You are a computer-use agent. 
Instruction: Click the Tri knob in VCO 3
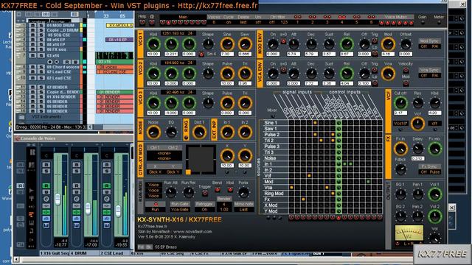245,103
